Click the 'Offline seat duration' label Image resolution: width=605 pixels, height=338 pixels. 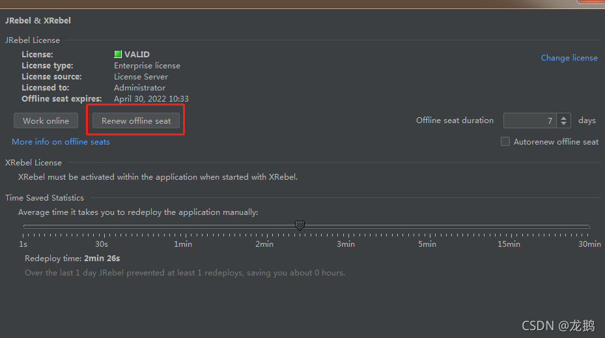(455, 120)
